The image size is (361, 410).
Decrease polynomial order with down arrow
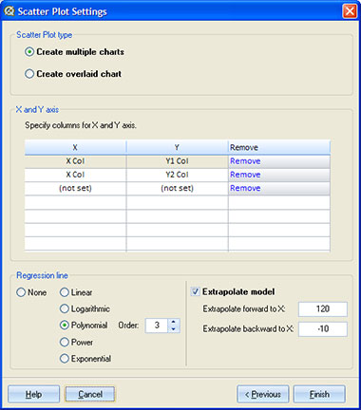(174, 329)
